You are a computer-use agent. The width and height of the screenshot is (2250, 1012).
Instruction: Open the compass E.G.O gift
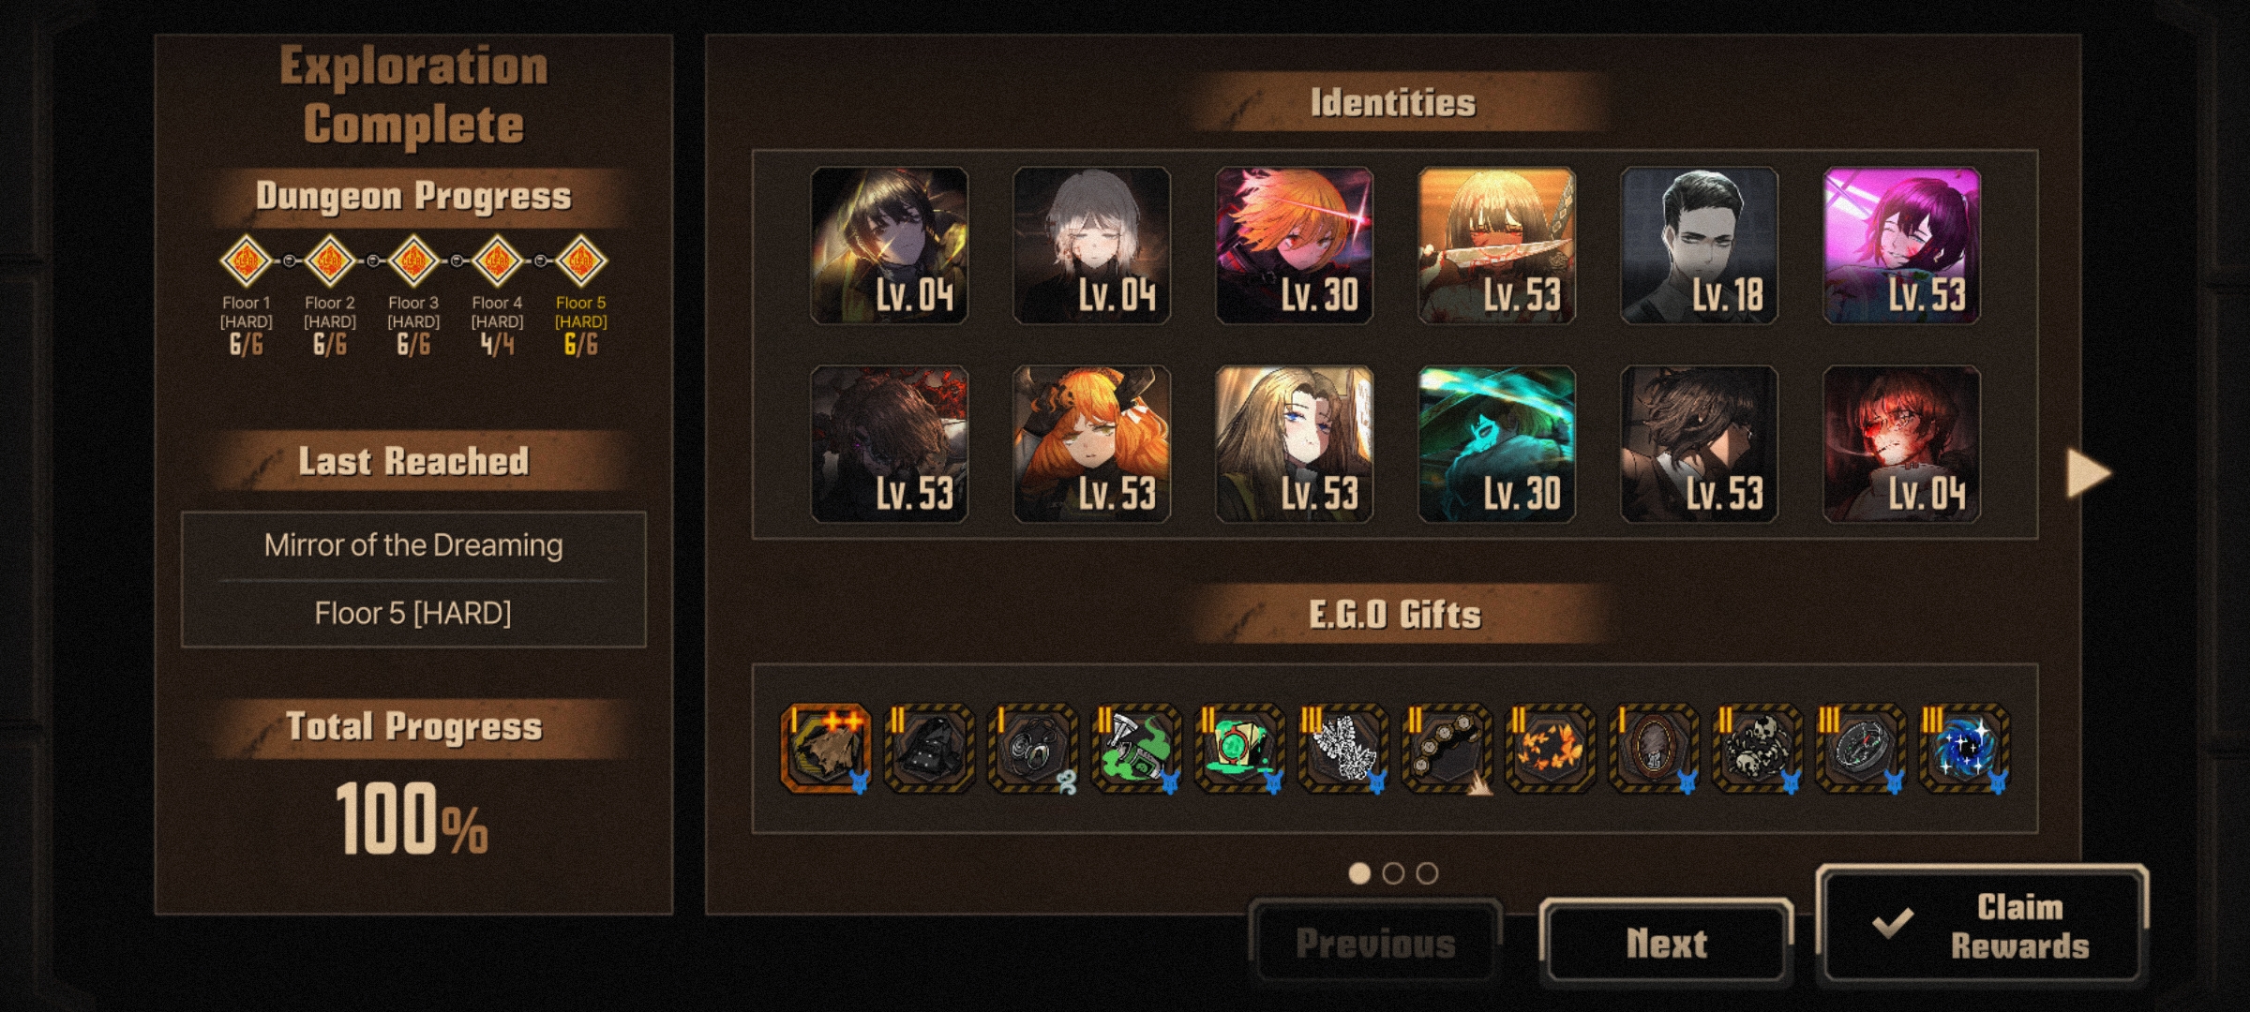tap(1861, 749)
